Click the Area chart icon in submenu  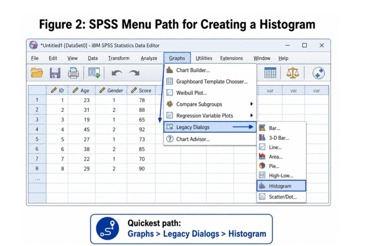(x=262, y=156)
